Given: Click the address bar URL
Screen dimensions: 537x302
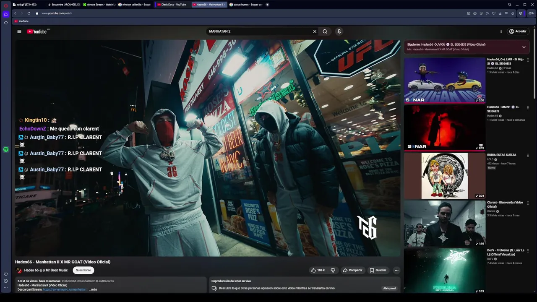Looking at the screenshot, I should [57, 13].
